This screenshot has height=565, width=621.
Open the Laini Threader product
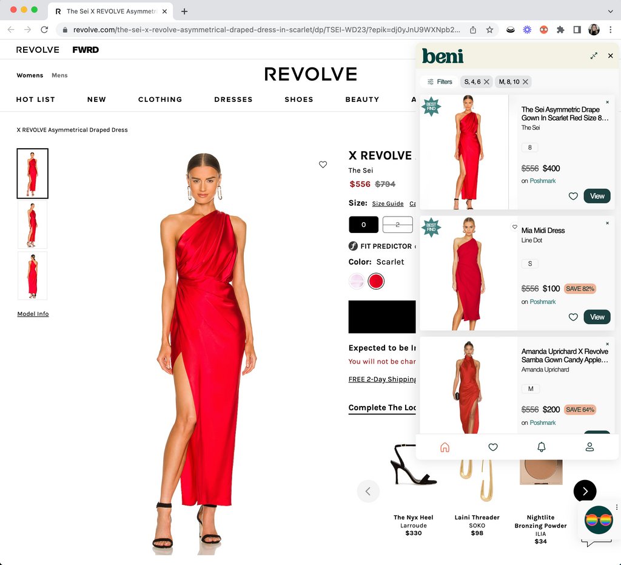pos(477,497)
